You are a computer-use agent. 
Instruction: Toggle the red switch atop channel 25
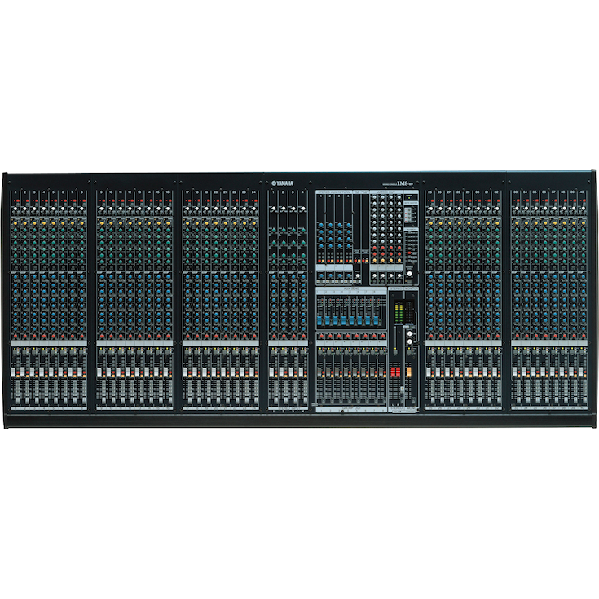pos(431,200)
